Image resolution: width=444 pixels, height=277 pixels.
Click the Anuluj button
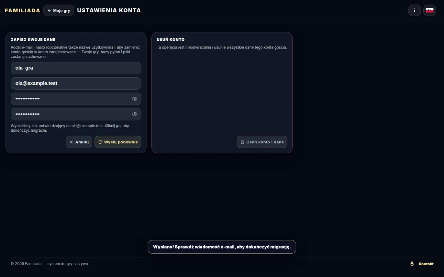79,142
